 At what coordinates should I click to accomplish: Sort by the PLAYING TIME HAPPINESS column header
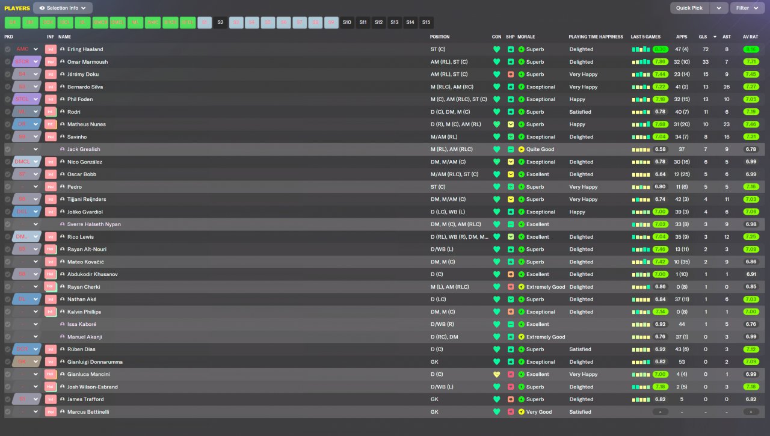tap(596, 37)
